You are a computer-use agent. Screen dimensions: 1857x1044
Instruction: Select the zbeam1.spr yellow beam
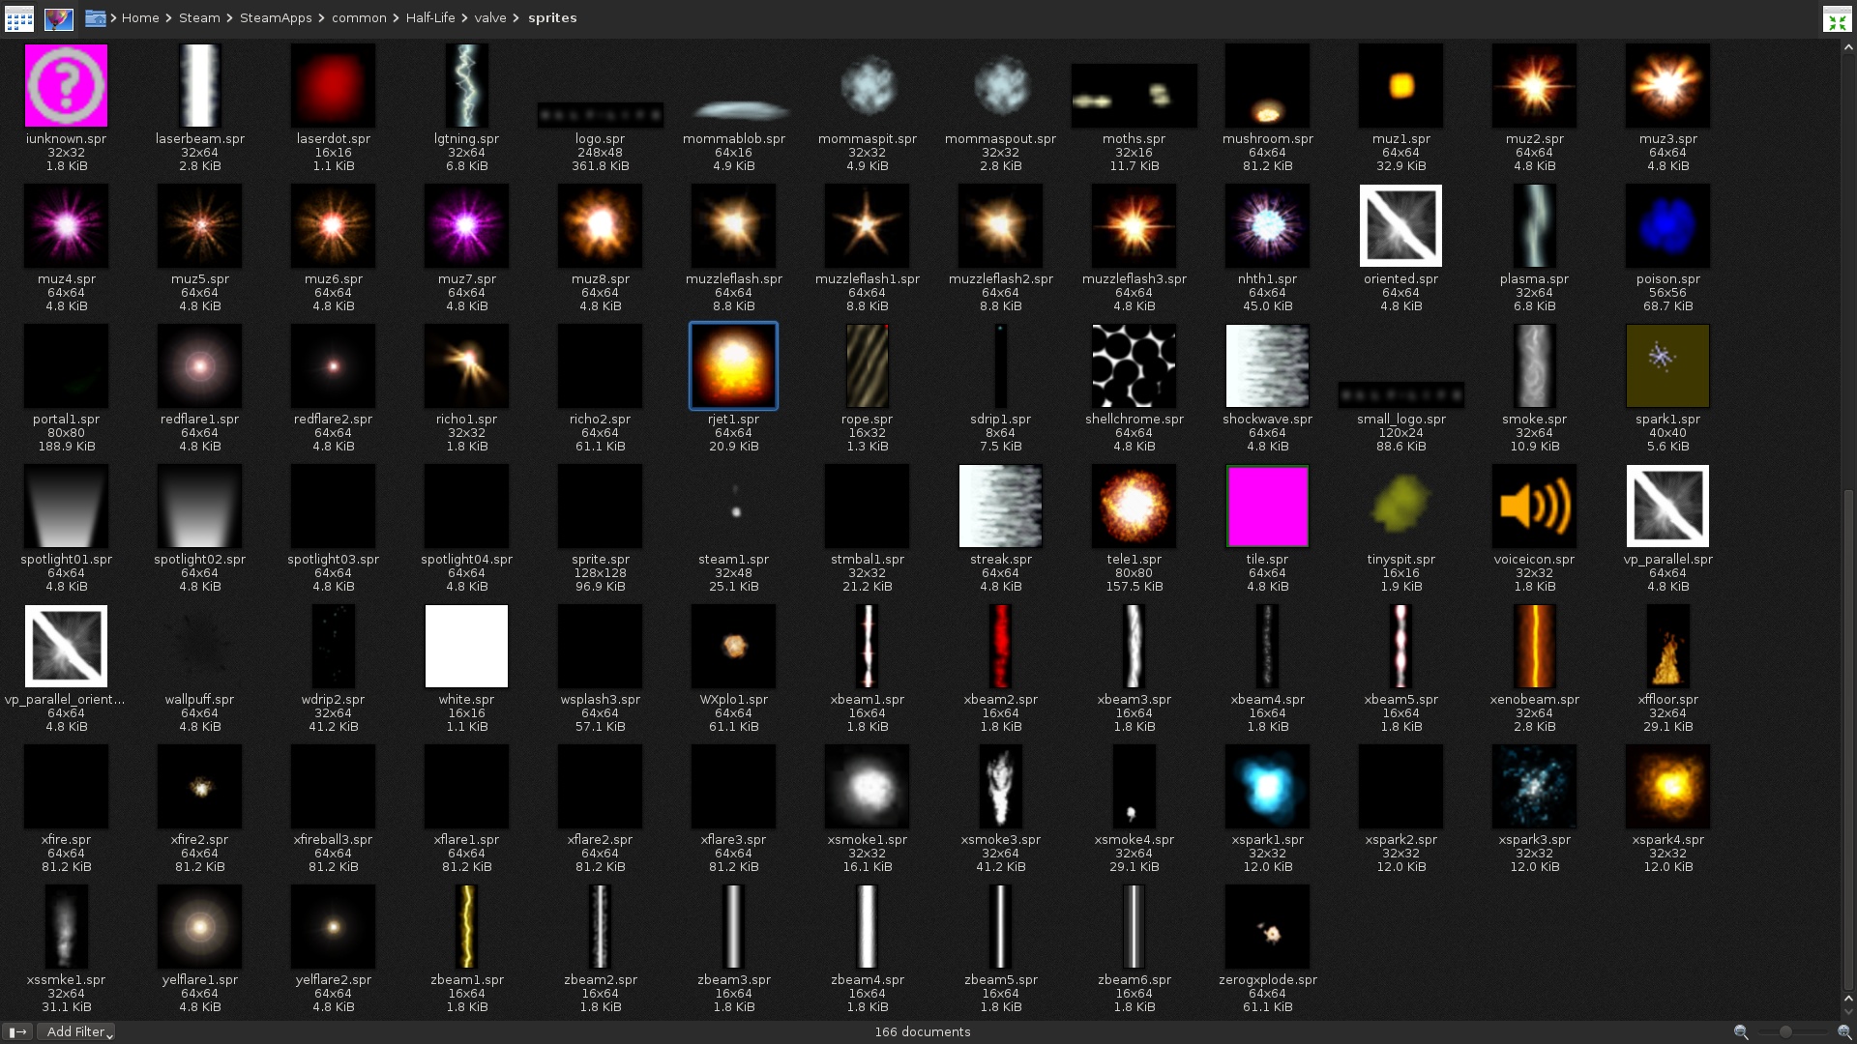coord(466,927)
